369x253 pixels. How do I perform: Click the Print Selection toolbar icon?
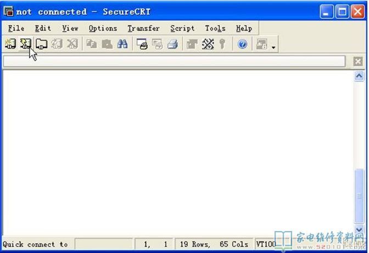coord(157,44)
